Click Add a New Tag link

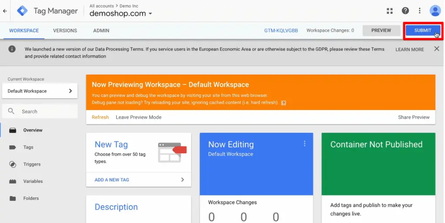click(112, 180)
